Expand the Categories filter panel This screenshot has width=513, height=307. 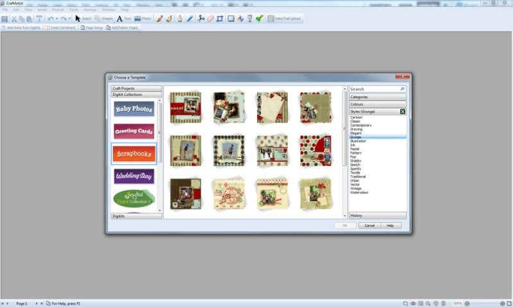click(x=378, y=97)
